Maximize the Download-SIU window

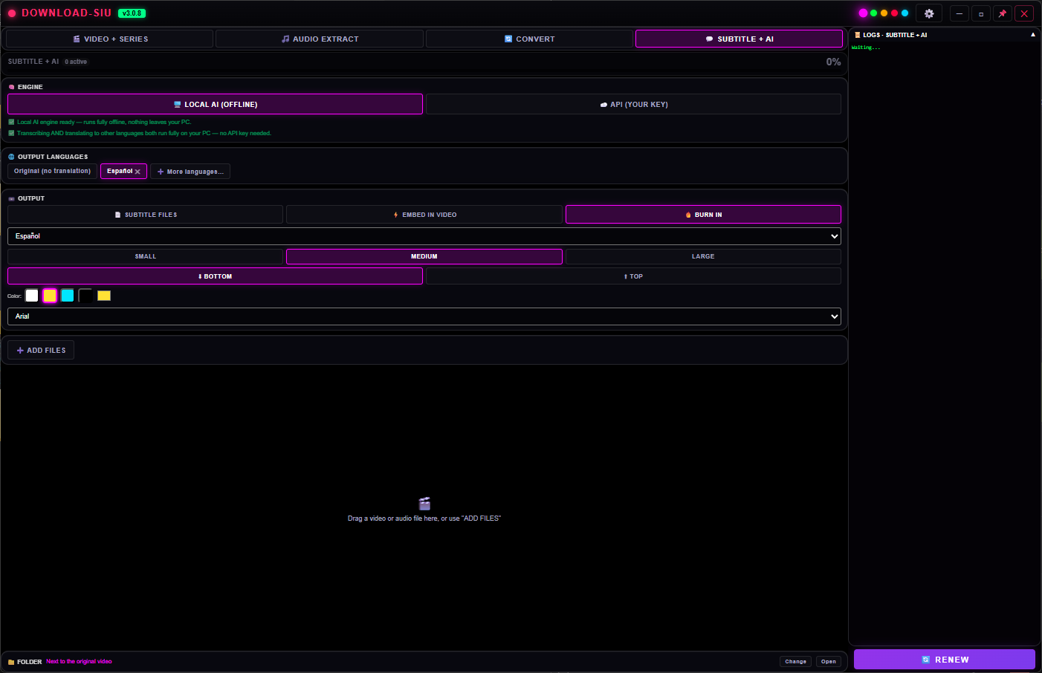pos(981,13)
